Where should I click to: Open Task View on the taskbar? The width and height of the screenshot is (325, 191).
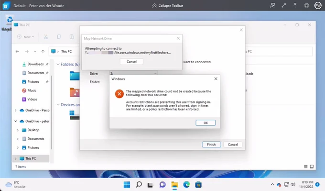150,184
